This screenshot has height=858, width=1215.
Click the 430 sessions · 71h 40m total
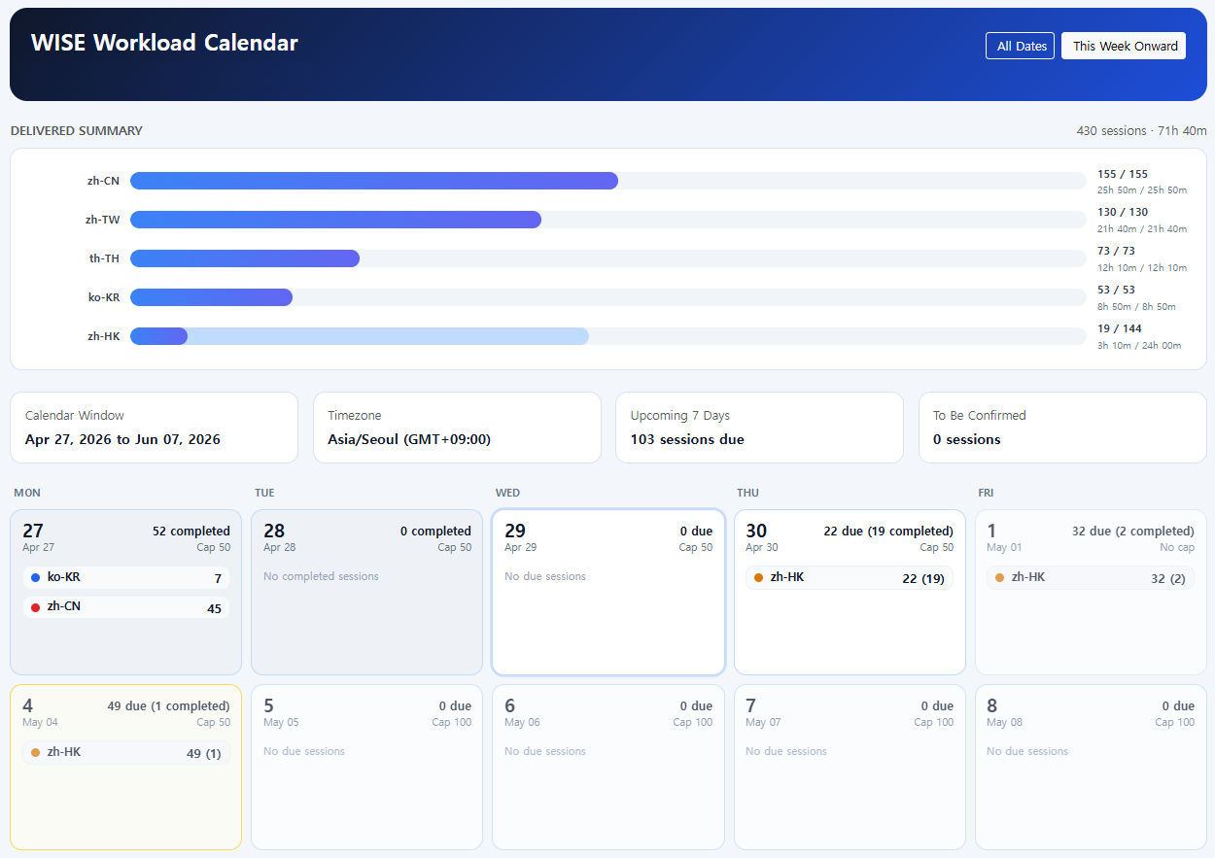coord(1141,131)
